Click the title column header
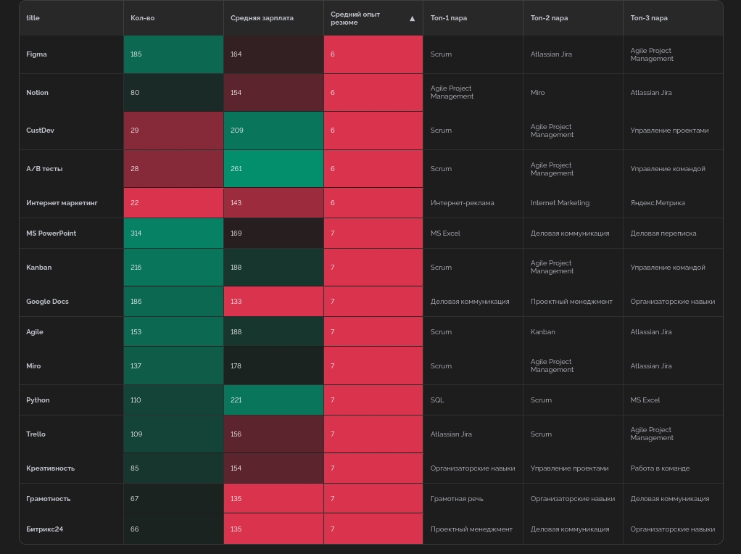741x554 pixels. click(33, 18)
